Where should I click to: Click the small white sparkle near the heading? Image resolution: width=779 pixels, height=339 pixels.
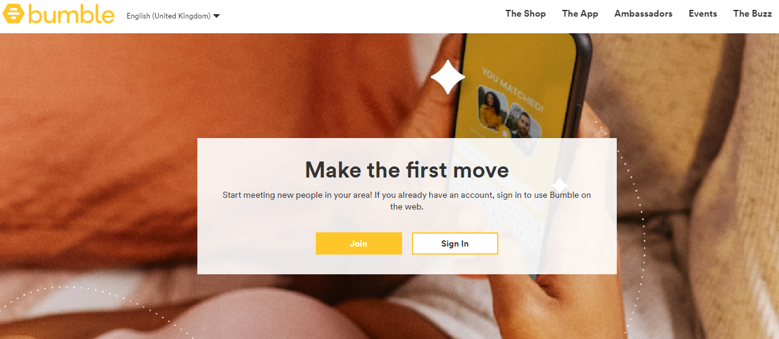tap(559, 185)
